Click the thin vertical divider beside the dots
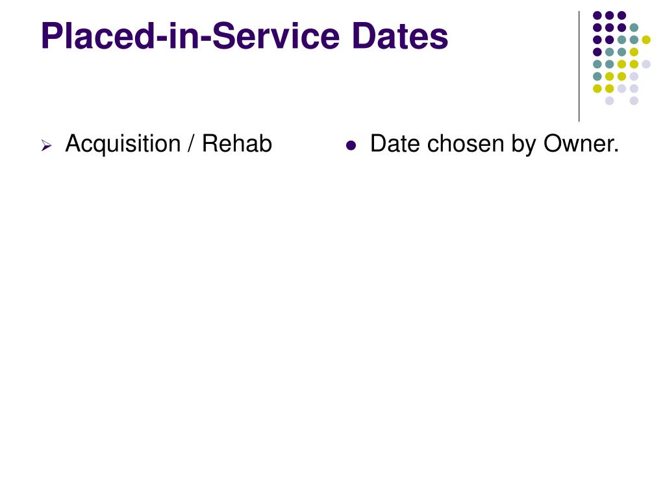 [579, 67]
